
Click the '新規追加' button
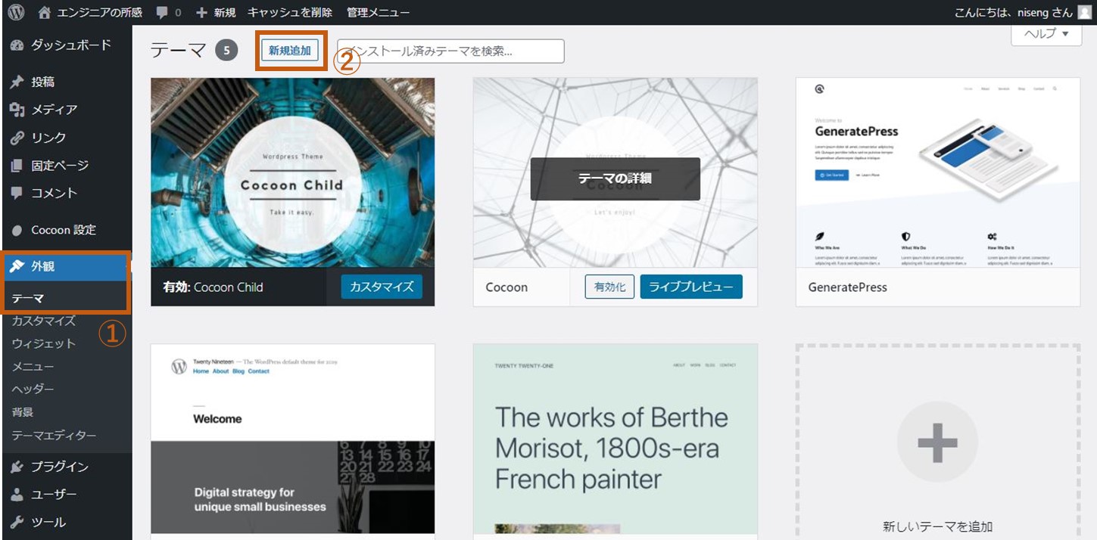click(x=290, y=51)
